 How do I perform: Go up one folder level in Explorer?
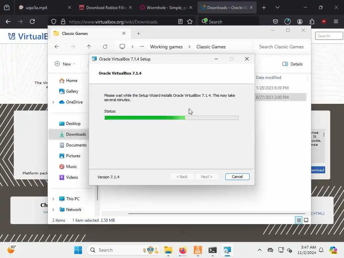pyautogui.click(x=89, y=46)
